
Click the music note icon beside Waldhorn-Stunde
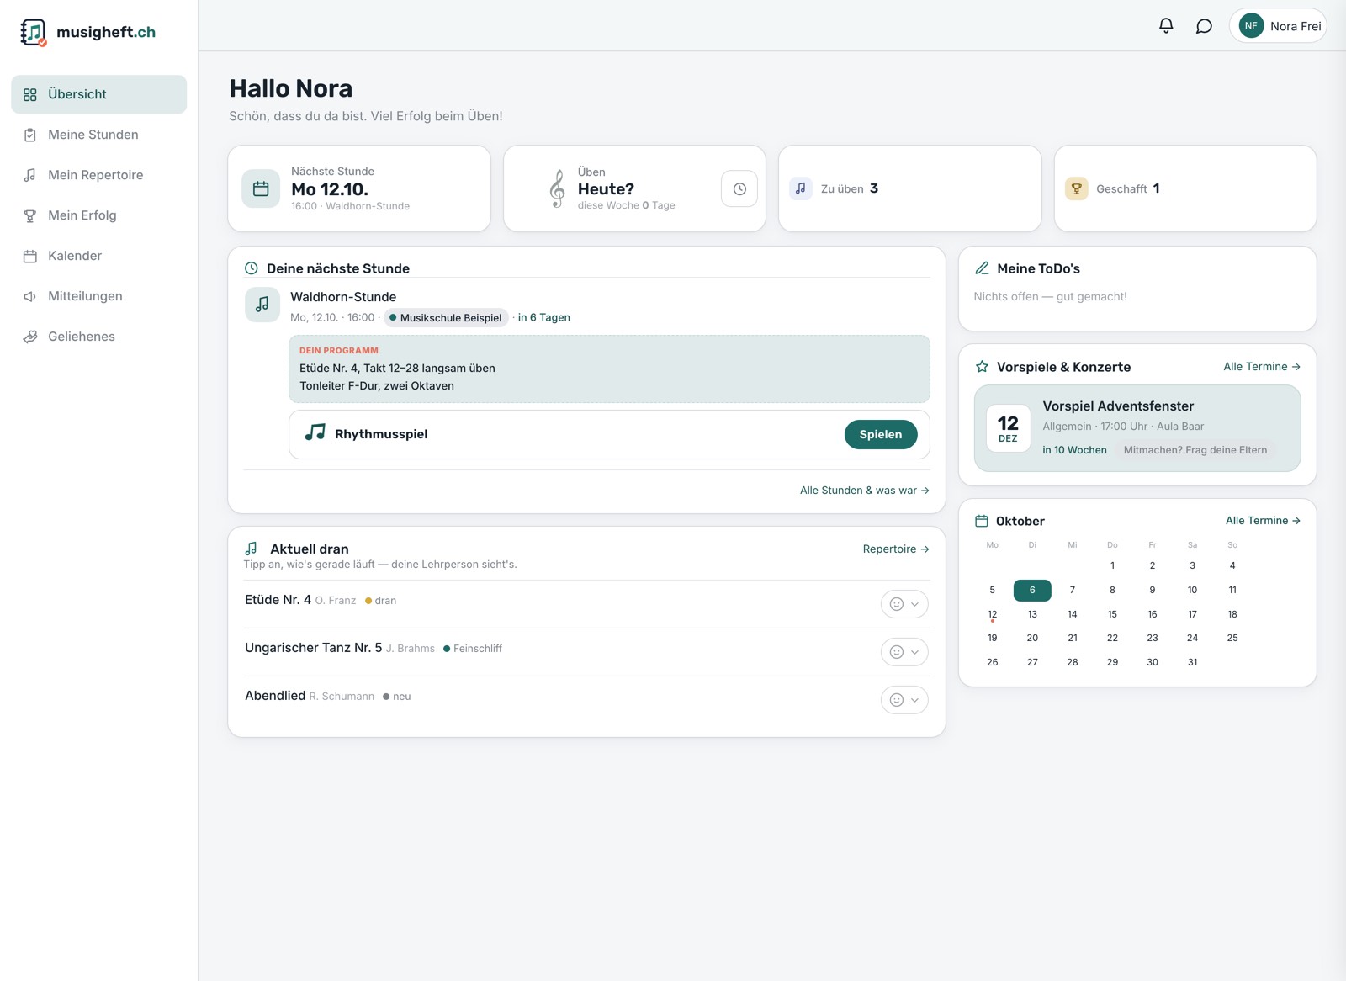tap(262, 305)
